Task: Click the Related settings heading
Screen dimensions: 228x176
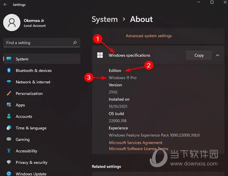Action: [x=106, y=167]
